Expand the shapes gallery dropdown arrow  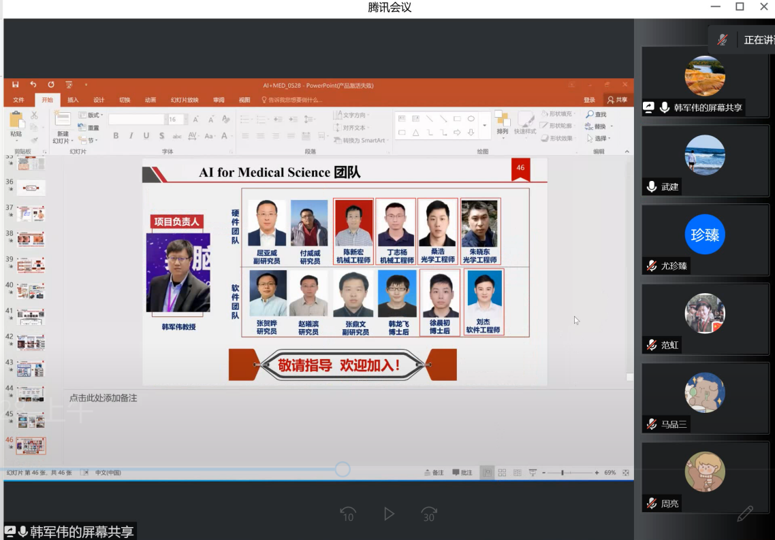coord(485,126)
